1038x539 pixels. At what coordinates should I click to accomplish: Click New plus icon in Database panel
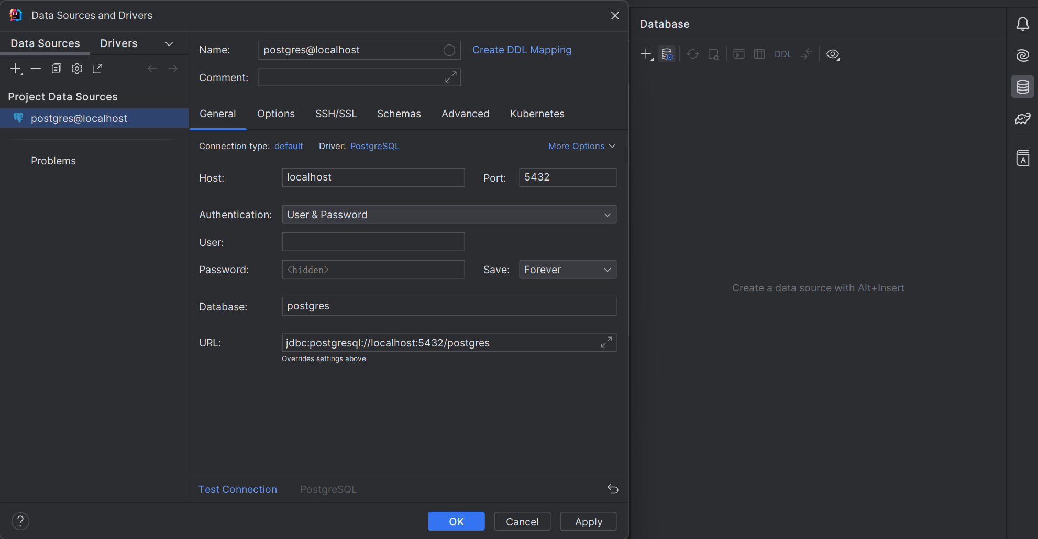tap(647, 54)
